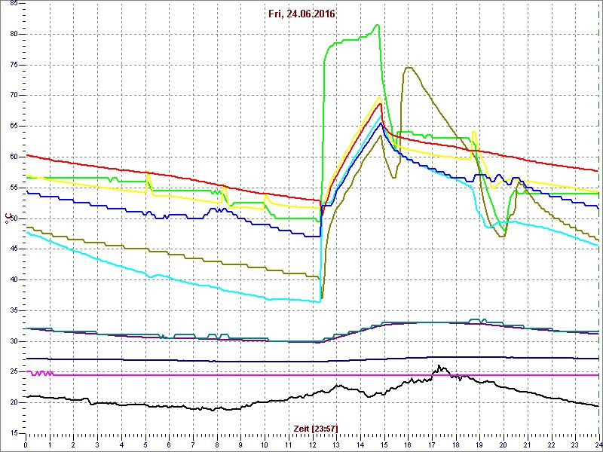Click the date title Fri, 24.06.2016
Image resolution: width=603 pixels, height=452 pixels.
pos(301,14)
